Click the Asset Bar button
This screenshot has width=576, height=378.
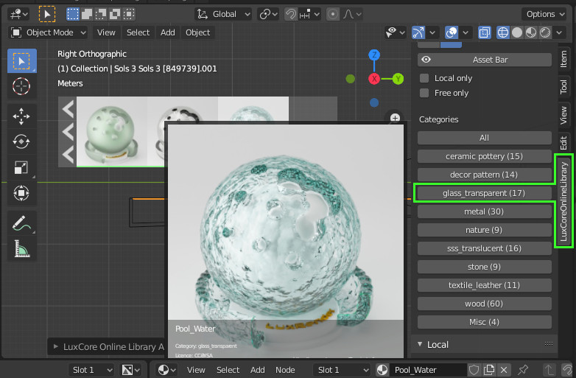(484, 60)
